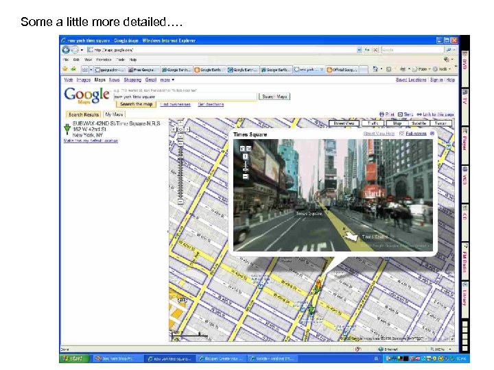Click the IE address bar URL field

(222, 50)
